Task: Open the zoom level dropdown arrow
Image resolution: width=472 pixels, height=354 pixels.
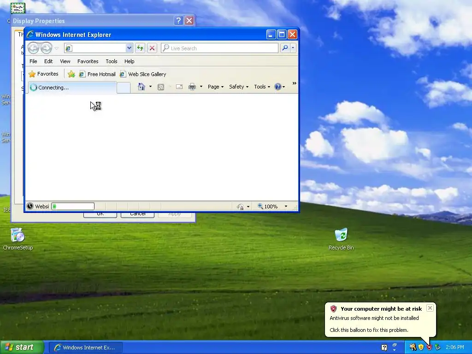Action: [x=286, y=206]
